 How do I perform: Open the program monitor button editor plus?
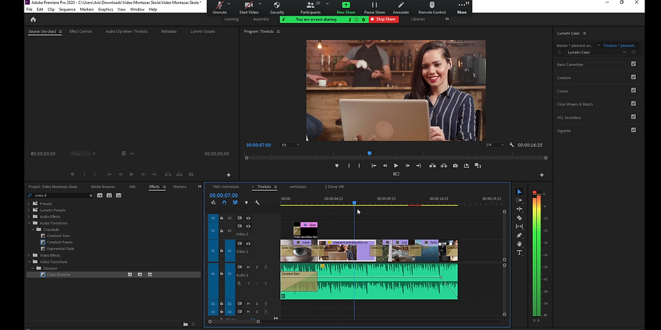pyautogui.click(x=542, y=175)
